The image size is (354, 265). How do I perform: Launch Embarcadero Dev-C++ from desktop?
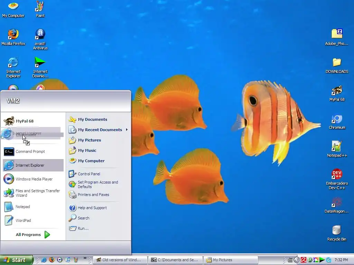coord(337,179)
